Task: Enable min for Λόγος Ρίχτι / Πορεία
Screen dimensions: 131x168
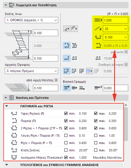Action: point(66,136)
